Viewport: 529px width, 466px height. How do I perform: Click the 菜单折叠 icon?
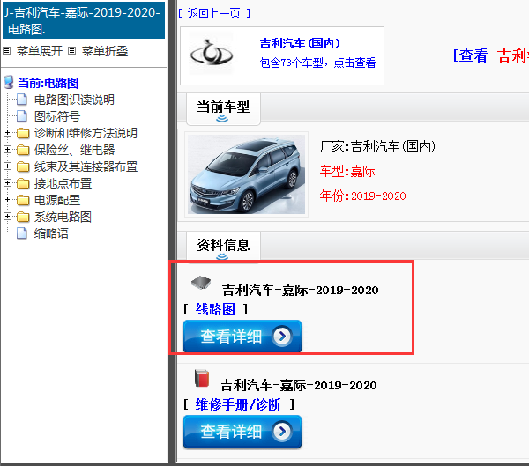(x=71, y=51)
